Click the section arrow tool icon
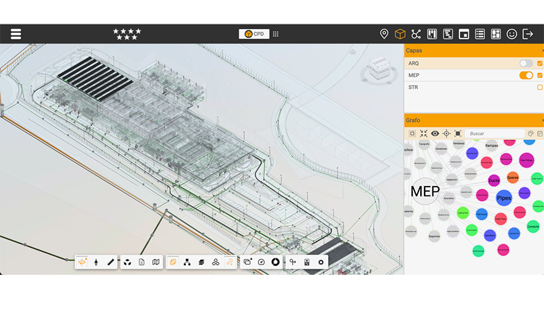The image size is (544, 311). [x=292, y=262]
